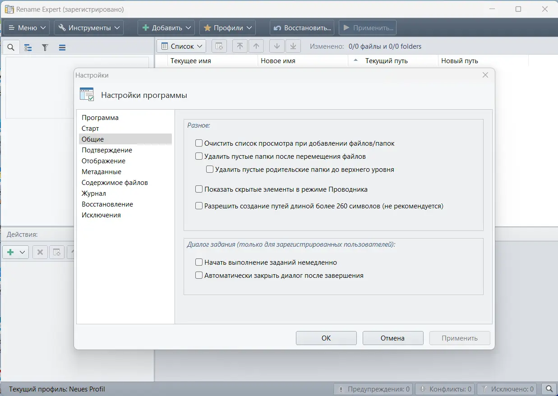The height and width of the screenshot is (396, 558).
Task: Toggle paths longer than 260 symbols checkbox
Action: (199, 206)
